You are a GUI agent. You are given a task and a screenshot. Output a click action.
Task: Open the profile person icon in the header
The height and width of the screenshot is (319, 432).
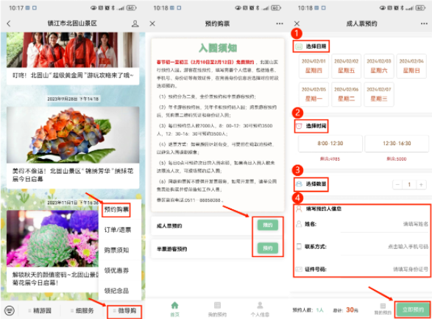pos(135,24)
